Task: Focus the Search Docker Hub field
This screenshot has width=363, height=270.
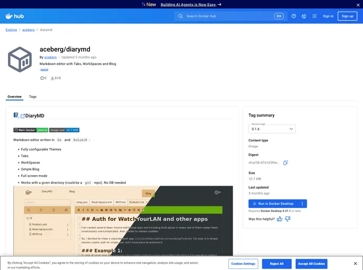Action: pos(231,16)
